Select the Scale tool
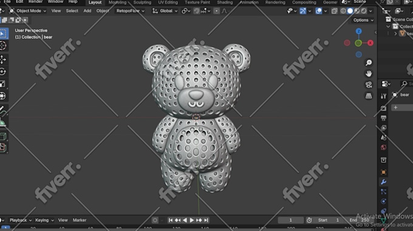The width and height of the screenshot is (413, 231). coord(3,84)
